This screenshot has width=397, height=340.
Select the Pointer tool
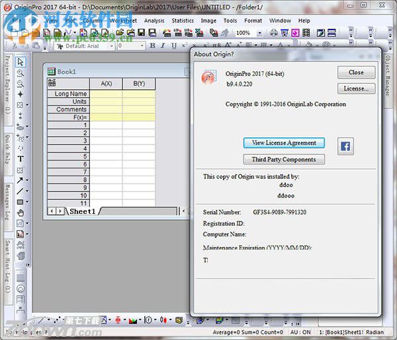21,62
